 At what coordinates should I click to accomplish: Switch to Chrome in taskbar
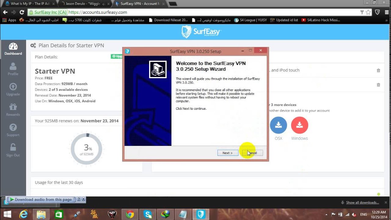(130, 214)
